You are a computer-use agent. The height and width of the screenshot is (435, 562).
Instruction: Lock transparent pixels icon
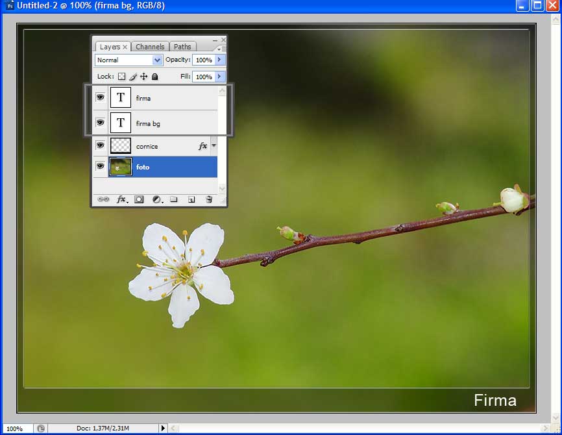(x=121, y=77)
